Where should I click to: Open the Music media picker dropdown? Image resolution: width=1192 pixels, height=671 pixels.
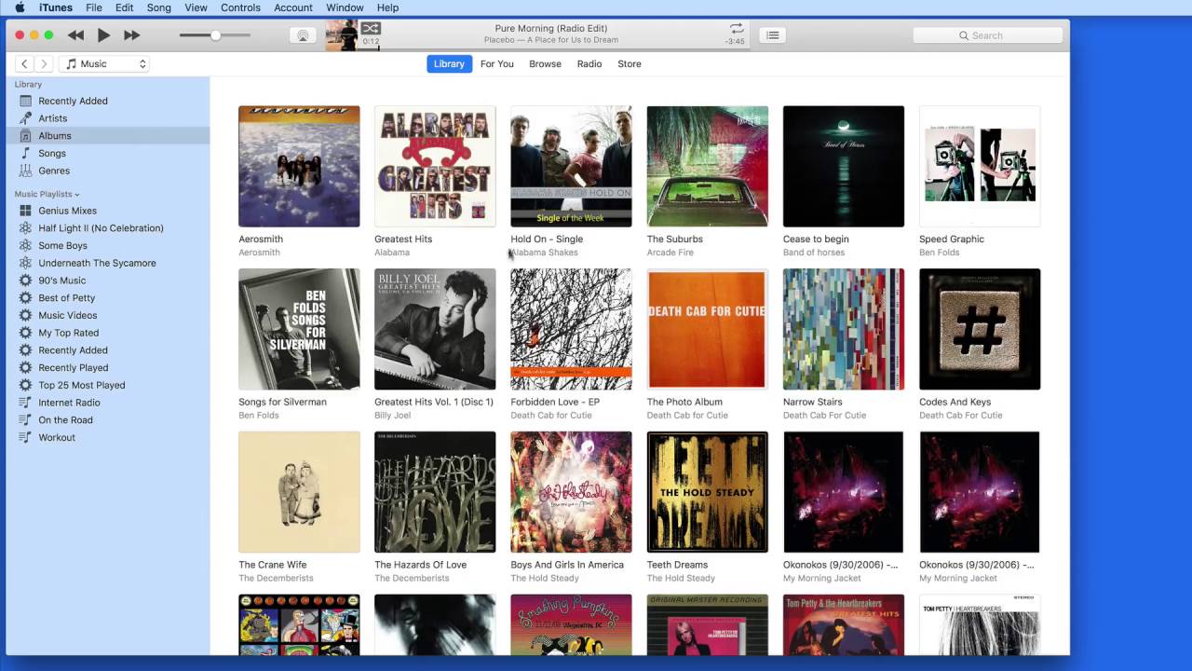point(105,63)
